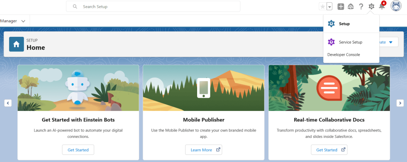This screenshot has height=162, width=407.
Task: Click Get Started under Einstein Bots
Action: 78,150
